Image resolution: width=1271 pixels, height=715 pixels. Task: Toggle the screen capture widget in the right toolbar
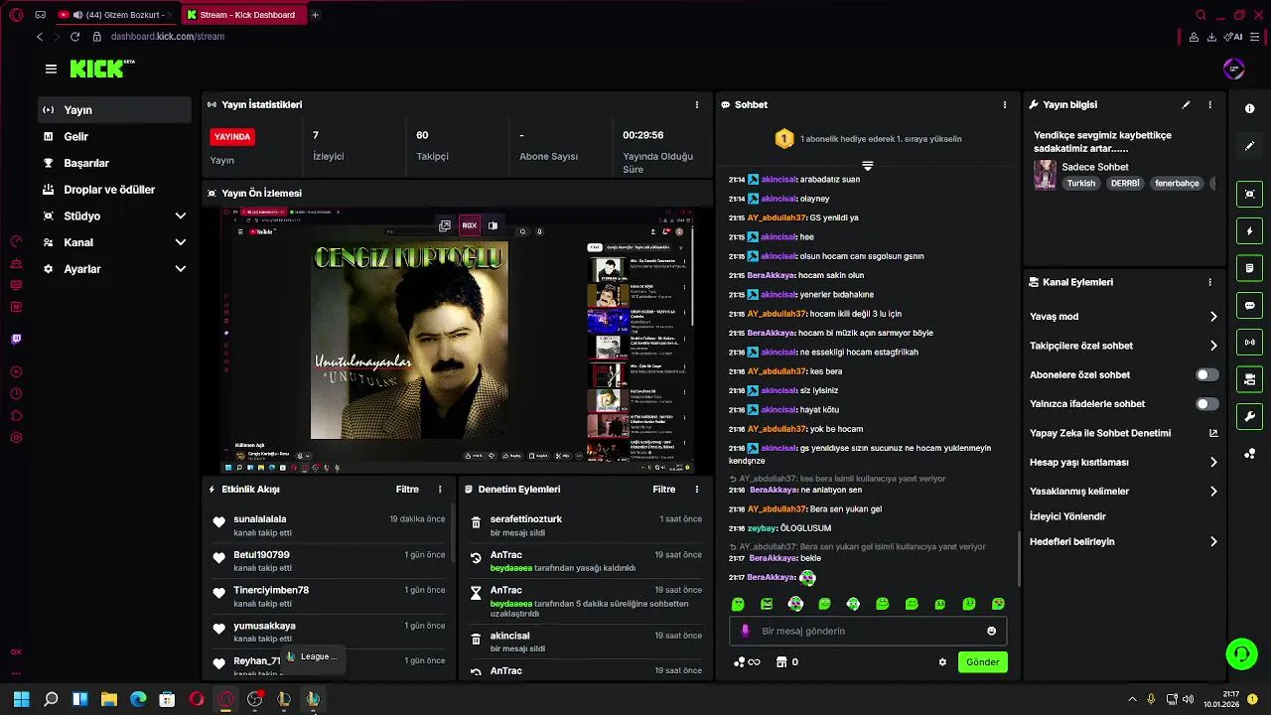click(1250, 194)
